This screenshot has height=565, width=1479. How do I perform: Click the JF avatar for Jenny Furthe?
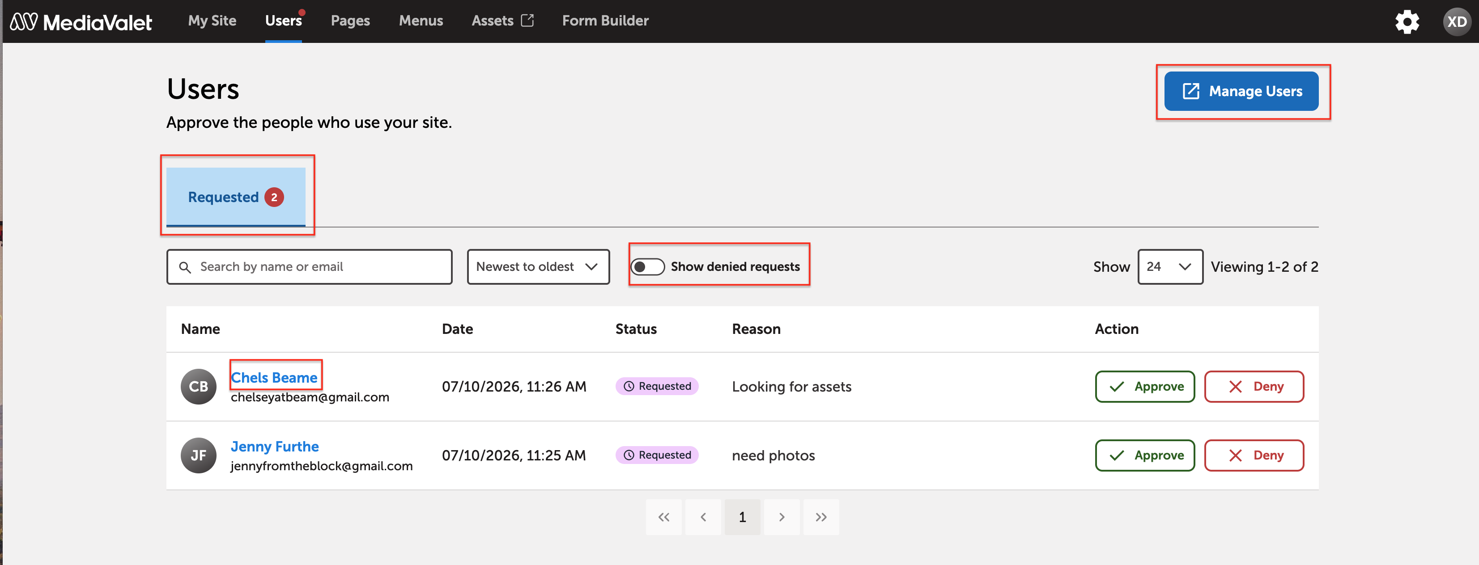tap(198, 455)
